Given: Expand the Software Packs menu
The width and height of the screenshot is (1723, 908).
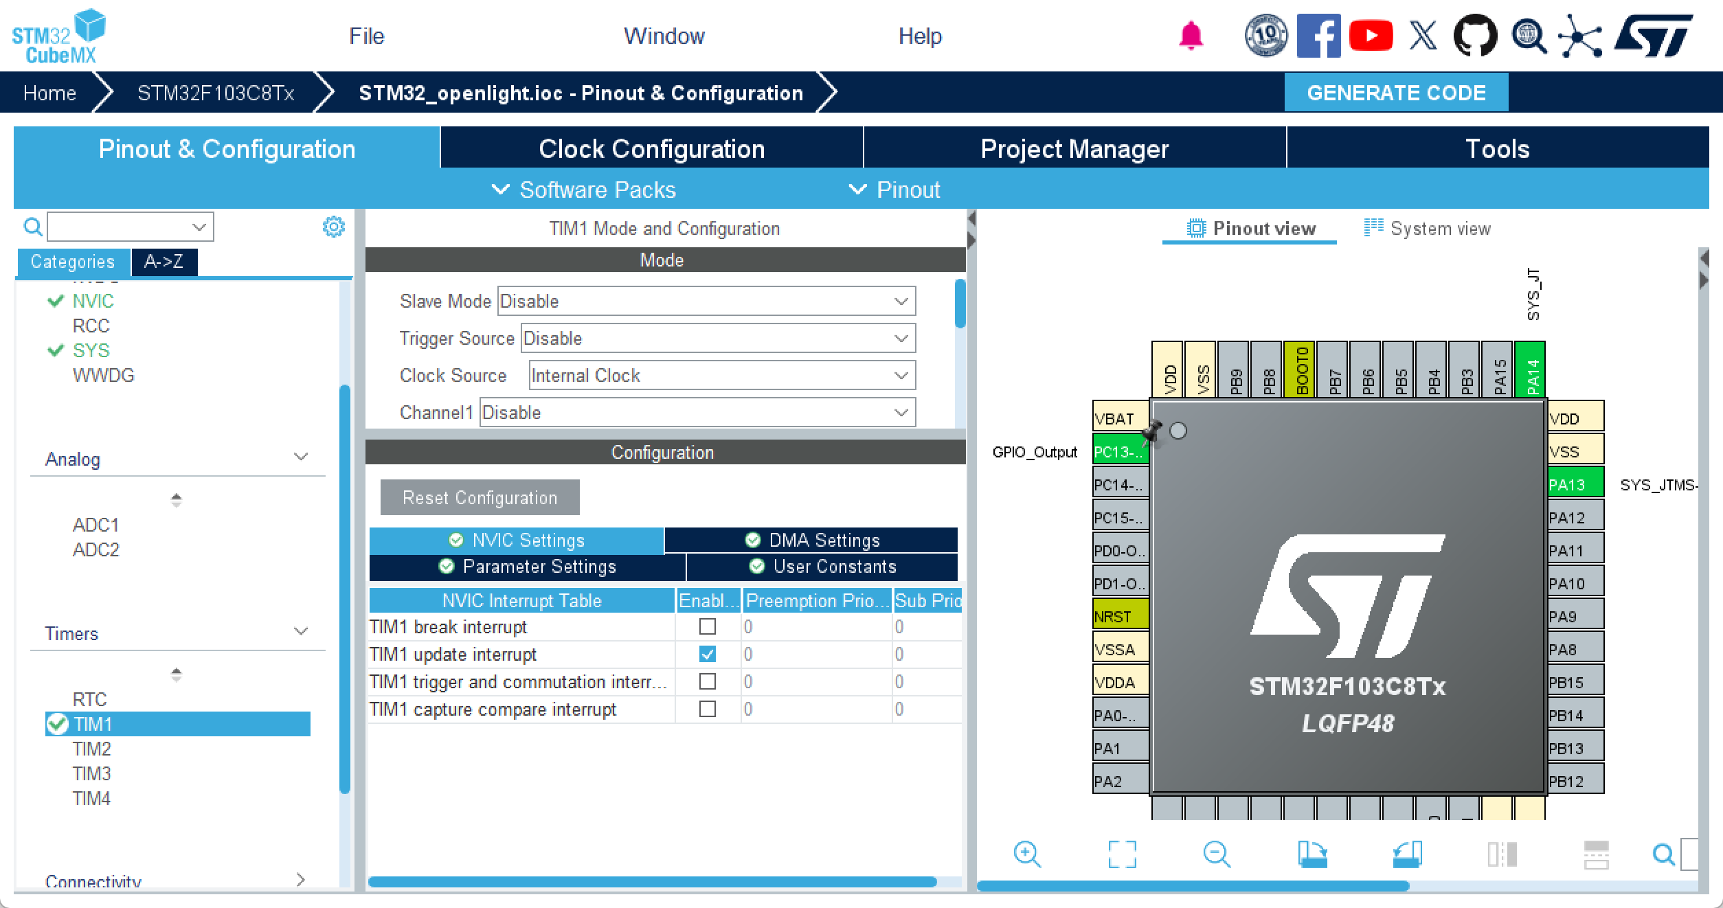Looking at the screenshot, I should tap(584, 190).
